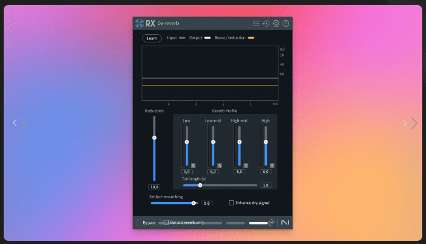Click the Low-mid band slider handle
Viewport: 426px width, 244px height.
pyautogui.click(x=213, y=142)
